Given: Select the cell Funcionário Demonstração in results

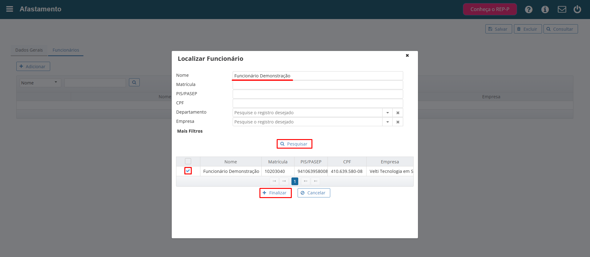Looking at the screenshot, I should (x=231, y=171).
